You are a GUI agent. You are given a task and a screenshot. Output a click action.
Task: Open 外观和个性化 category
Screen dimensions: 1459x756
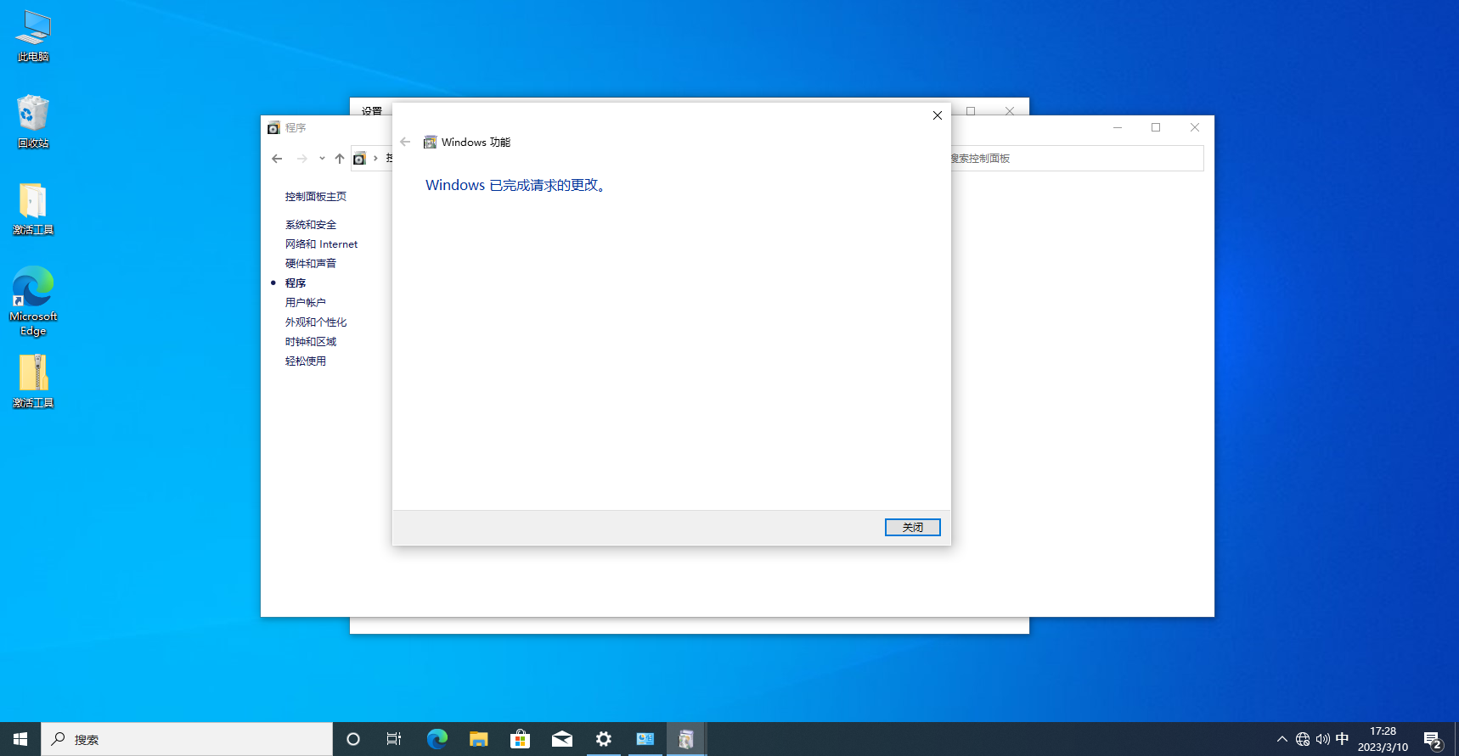click(x=316, y=322)
